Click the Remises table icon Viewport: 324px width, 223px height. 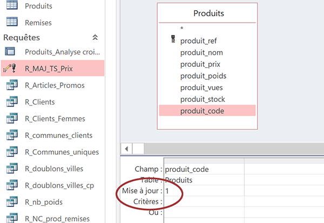tap(12, 22)
